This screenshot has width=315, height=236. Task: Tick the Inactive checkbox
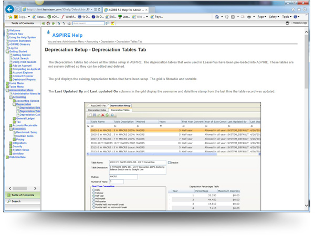coord(169,163)
